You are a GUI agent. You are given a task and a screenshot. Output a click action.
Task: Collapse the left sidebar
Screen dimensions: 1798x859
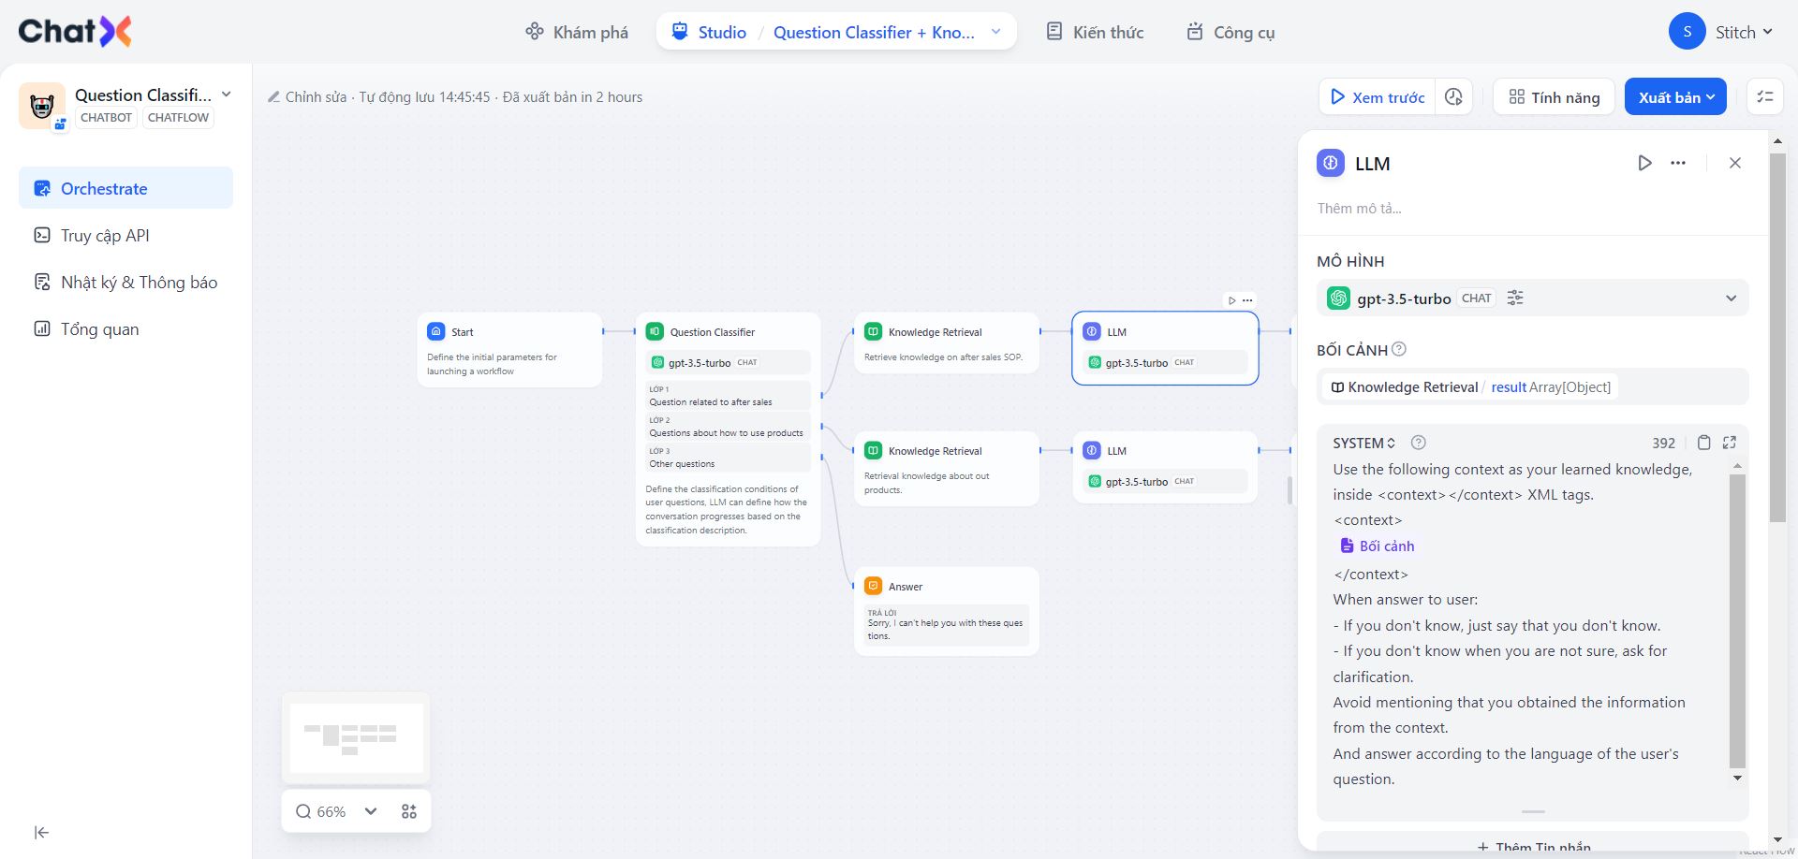coord(41,833)
